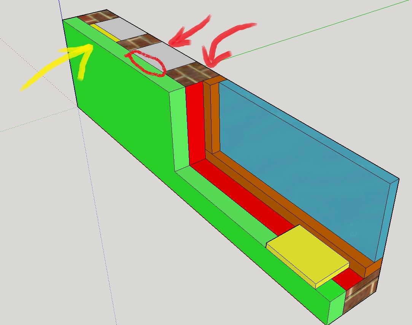Screen dimensions: 412x325
Task: Select the light green vertical reveal face
Action: coord(179,130)
